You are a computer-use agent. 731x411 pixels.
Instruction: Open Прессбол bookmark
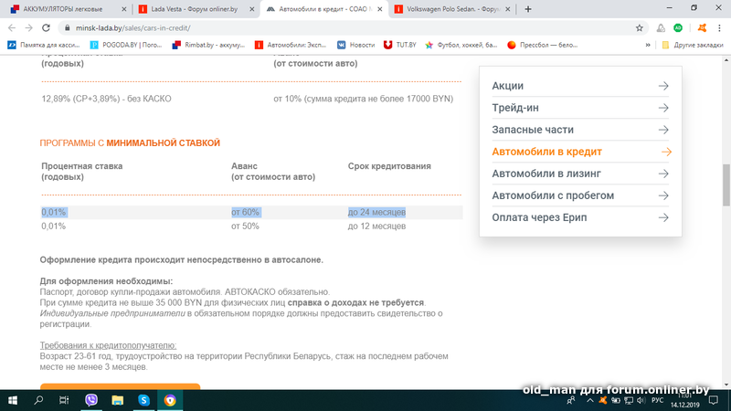[542, 45]
